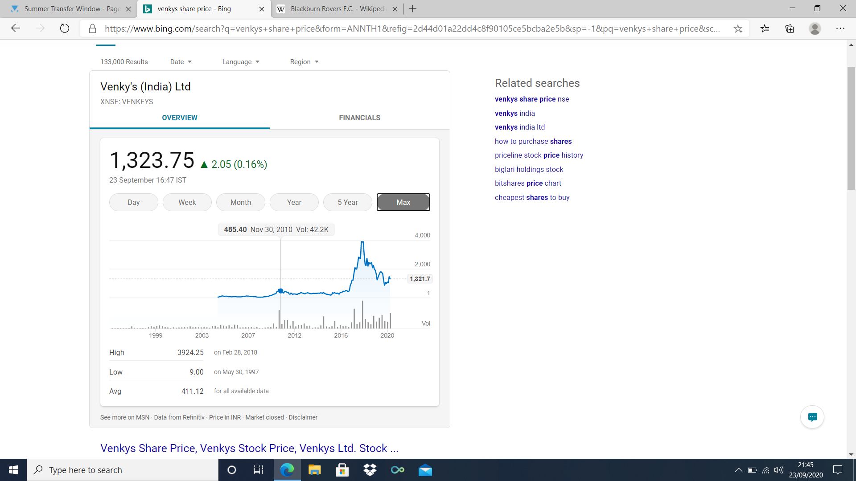This screenshot has width=856, height=481.
Task: Open 'venkys share price nse' related search
Action: 531,99
